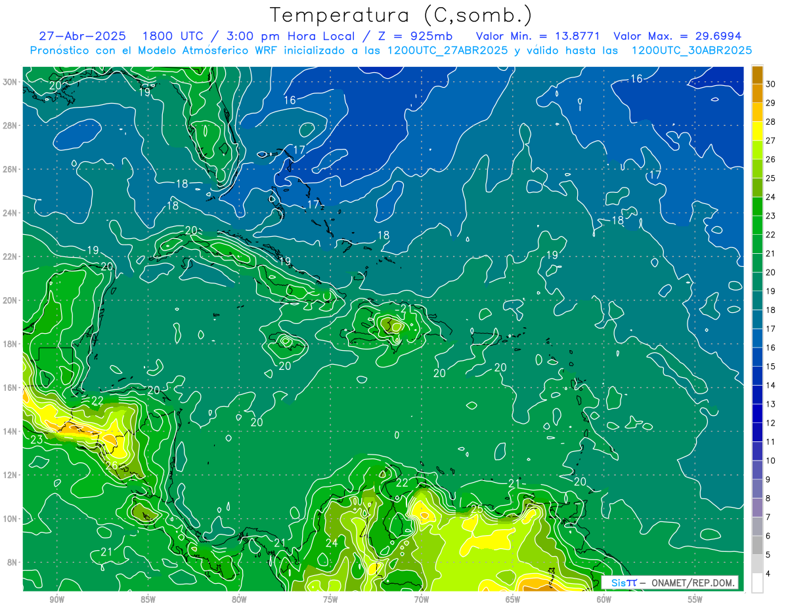The image size is (788, 608).
Task: Click contour label "25" over Venezuela coast
Action: click(x=477, y=508)
